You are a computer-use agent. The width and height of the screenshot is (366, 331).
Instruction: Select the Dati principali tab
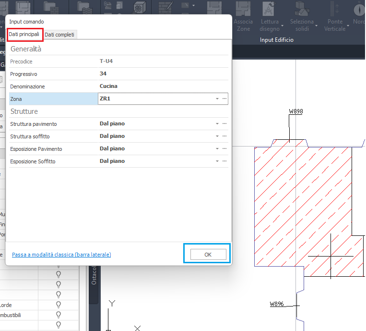coord(24,35)
